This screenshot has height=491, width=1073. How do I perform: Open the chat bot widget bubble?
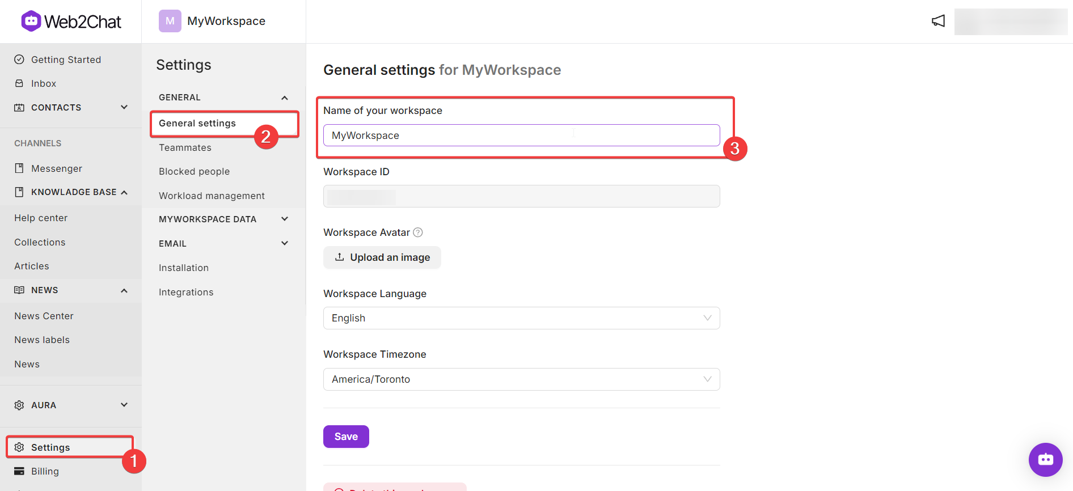pyautogui.click(x=1045, y=459)
